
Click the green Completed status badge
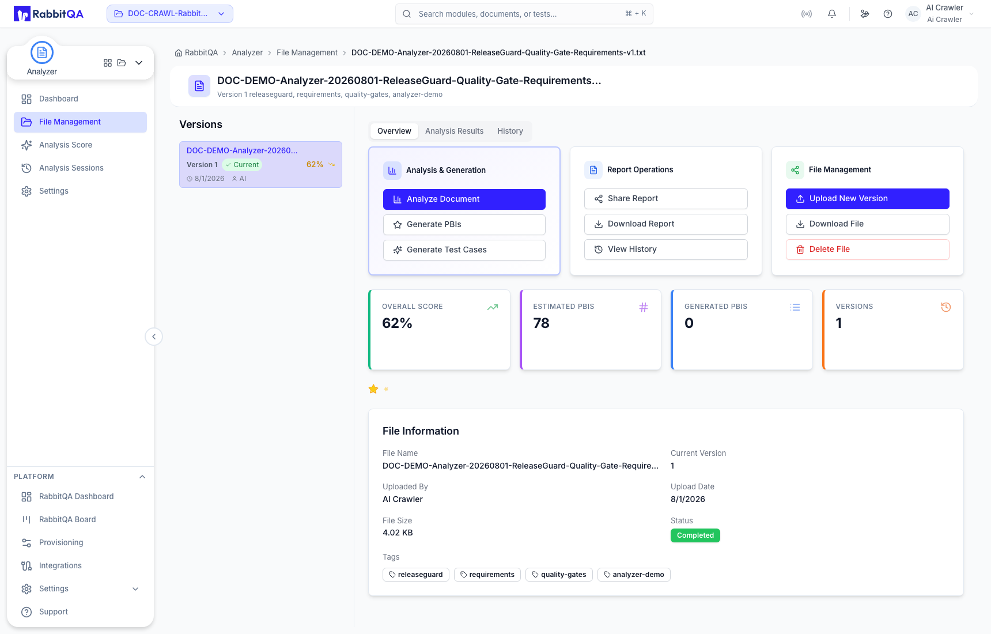695,535
